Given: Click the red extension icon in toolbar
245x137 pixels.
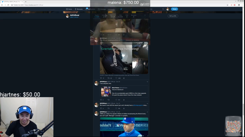Looking at the screenshot, I should point(235,5).
